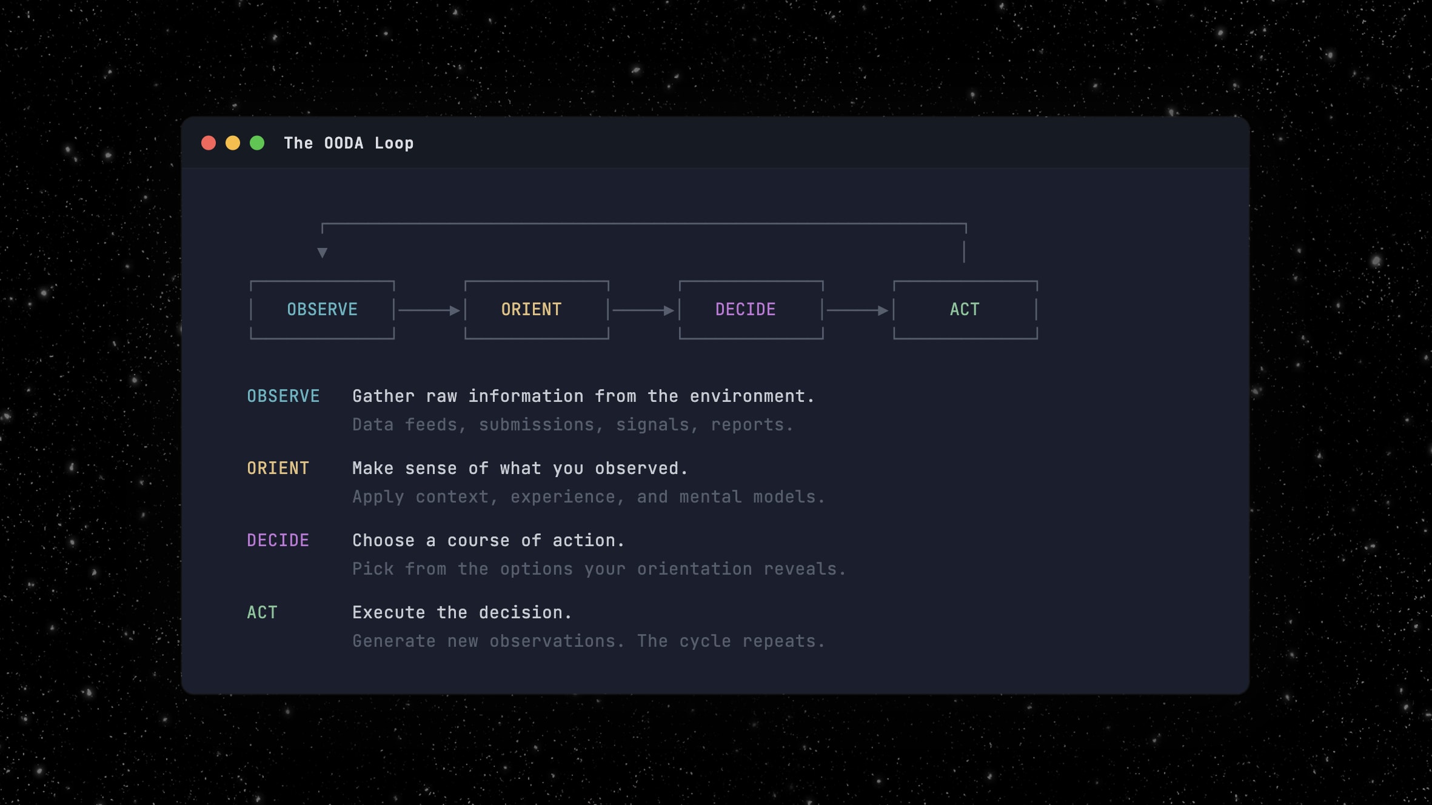Click the "Gather raw information" description line
The image size is (1432, 805).
coord(583,396)
